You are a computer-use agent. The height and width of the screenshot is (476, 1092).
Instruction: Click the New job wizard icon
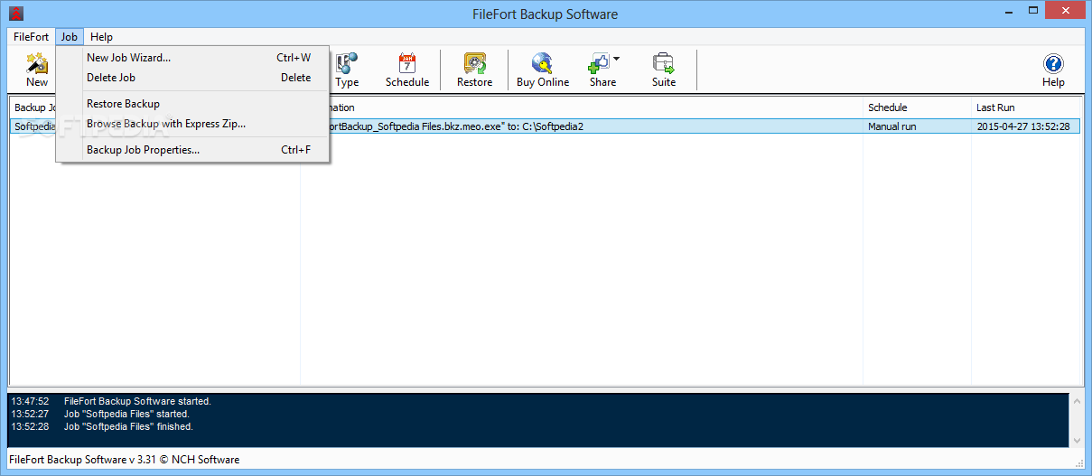(36, 63)
